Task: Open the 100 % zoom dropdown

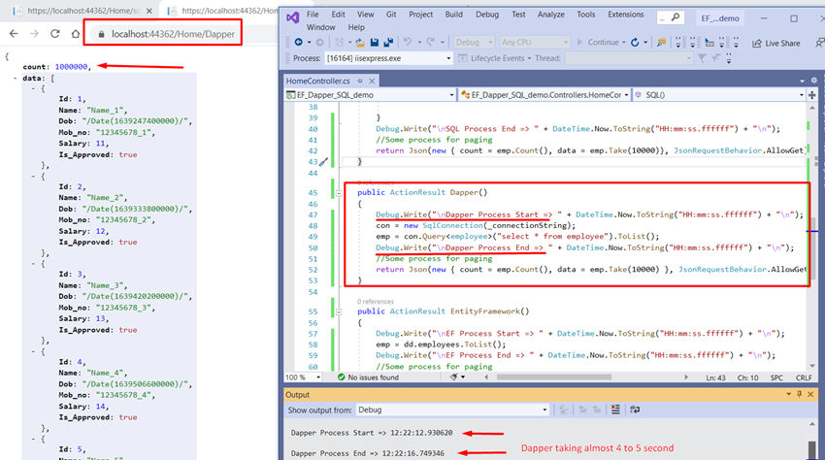Action: (x=303, y=377)
